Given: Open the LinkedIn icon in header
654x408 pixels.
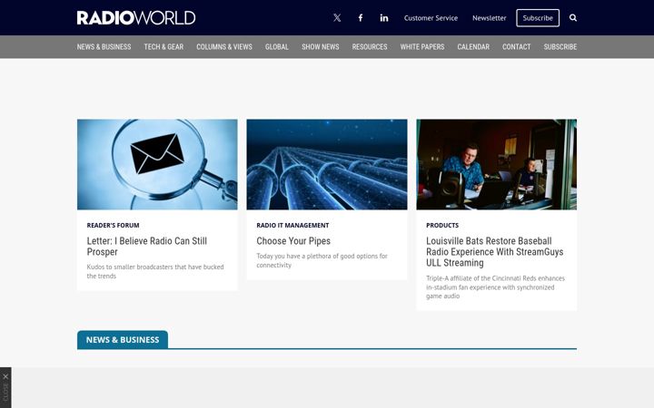Looking at the screenshot, I should coord(383,18).
